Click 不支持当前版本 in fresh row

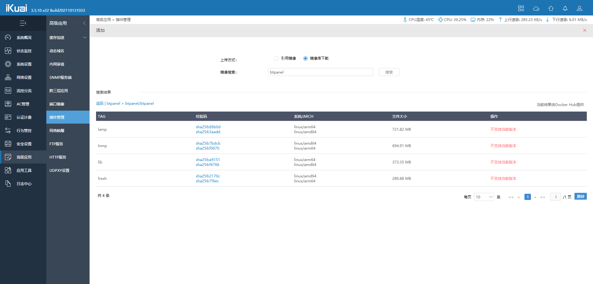503,179
